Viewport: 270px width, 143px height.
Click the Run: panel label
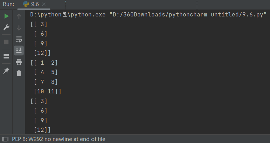click(x=8, y=4)
